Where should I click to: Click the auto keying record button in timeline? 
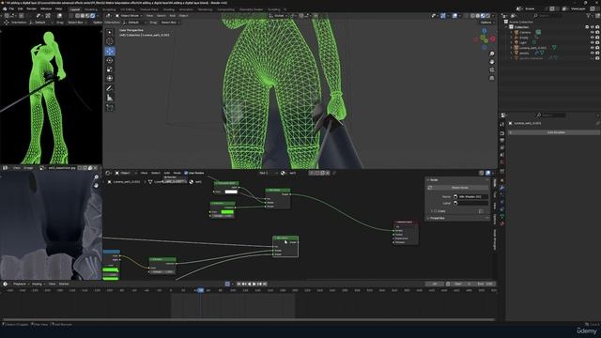227,284
